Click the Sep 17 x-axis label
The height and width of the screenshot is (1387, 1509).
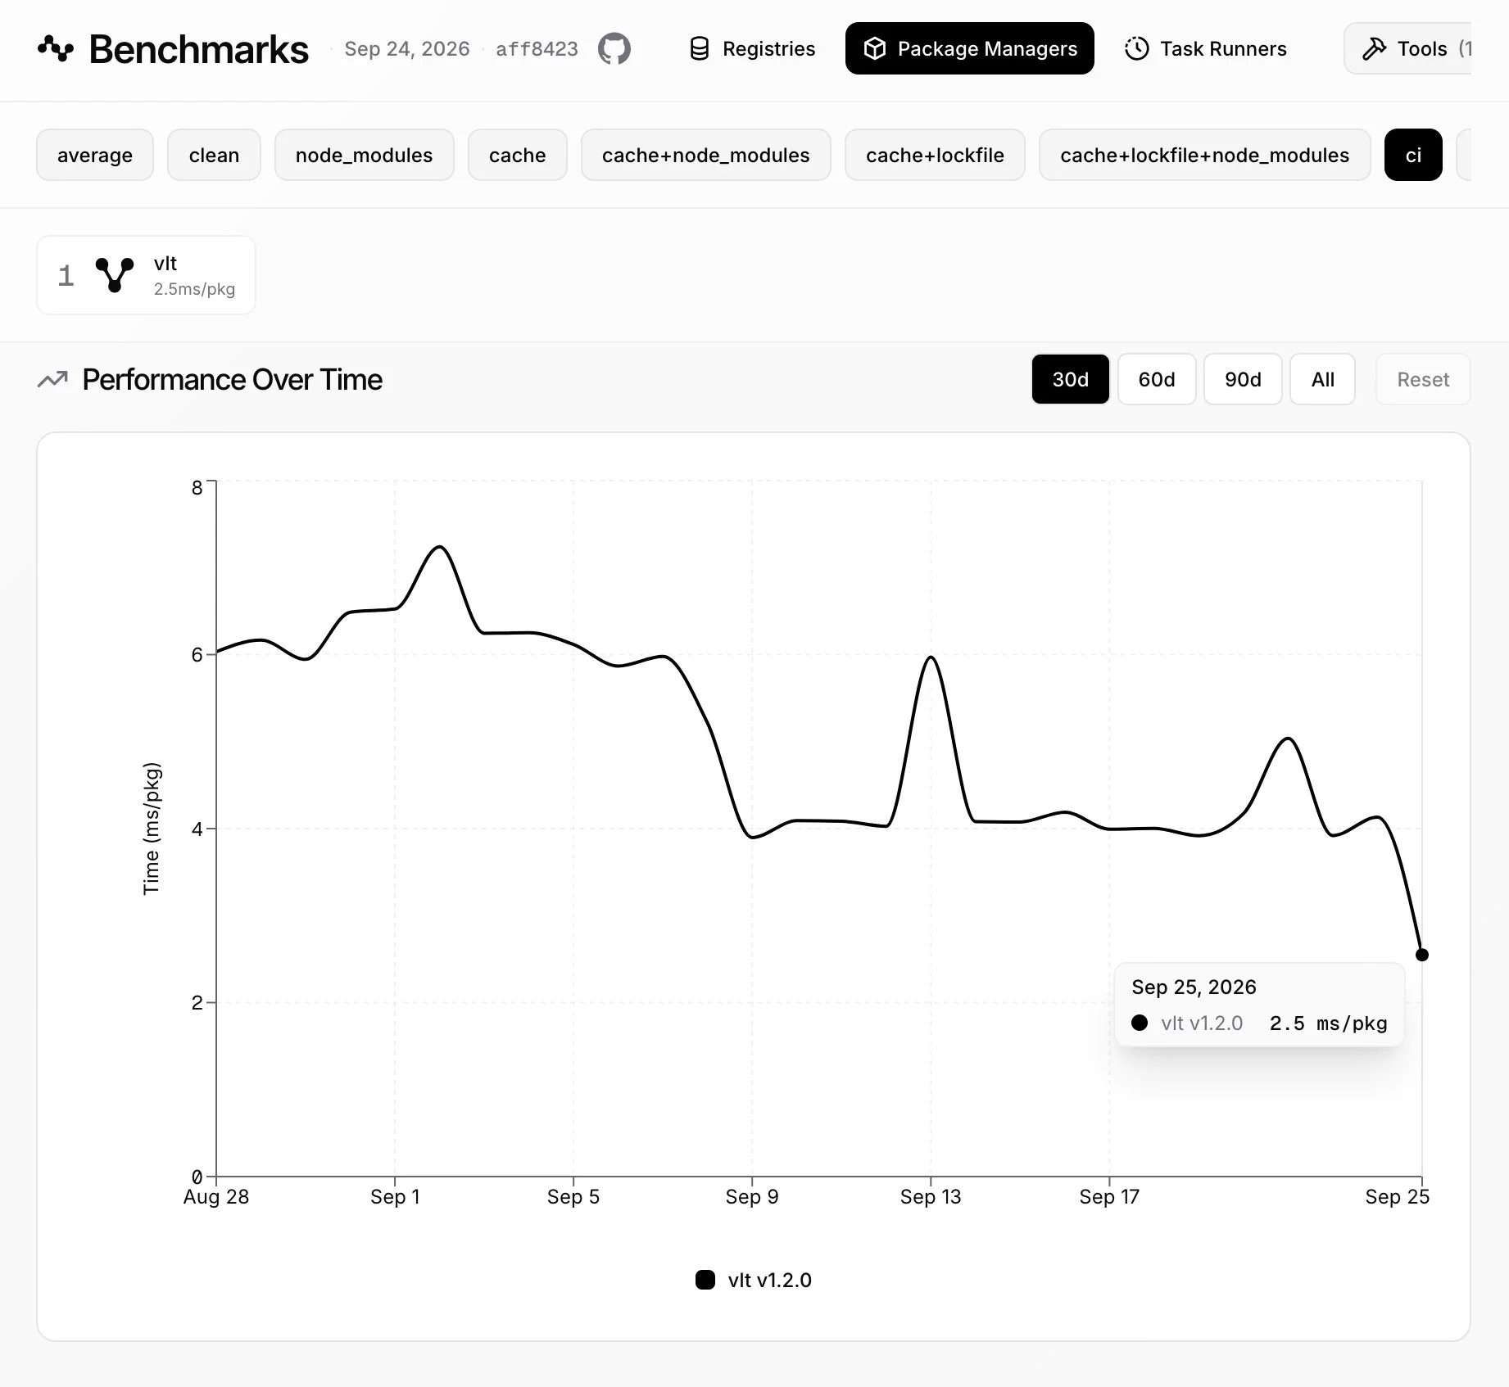click(1109, 1196)
